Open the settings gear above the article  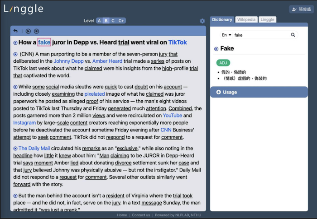click(x=202, y=21)
